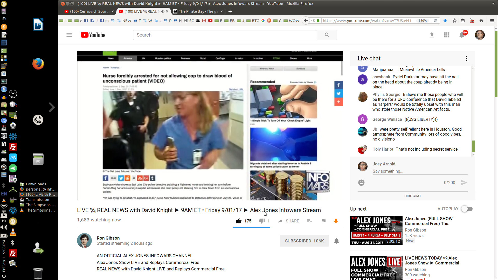The image size is (498, 280).
Task: Click the page vertical scrollbar
Action: (496, 64)
